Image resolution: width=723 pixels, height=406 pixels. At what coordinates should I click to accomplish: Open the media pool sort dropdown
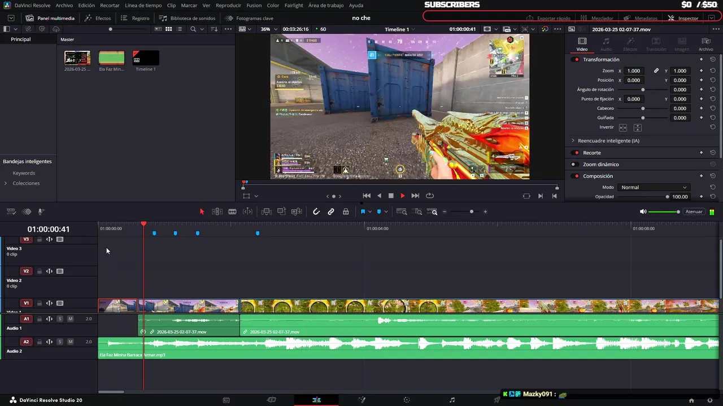pyautogui.click(x=214, y=29)
